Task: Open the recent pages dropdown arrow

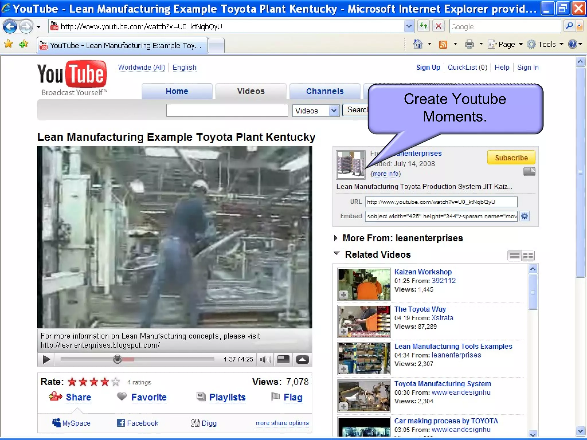Action: 39,27
